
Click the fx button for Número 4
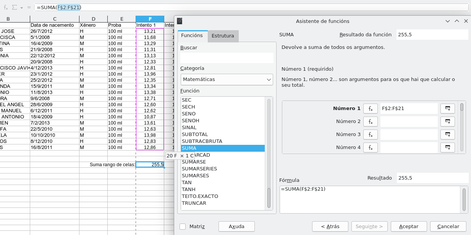coord(370,147)
